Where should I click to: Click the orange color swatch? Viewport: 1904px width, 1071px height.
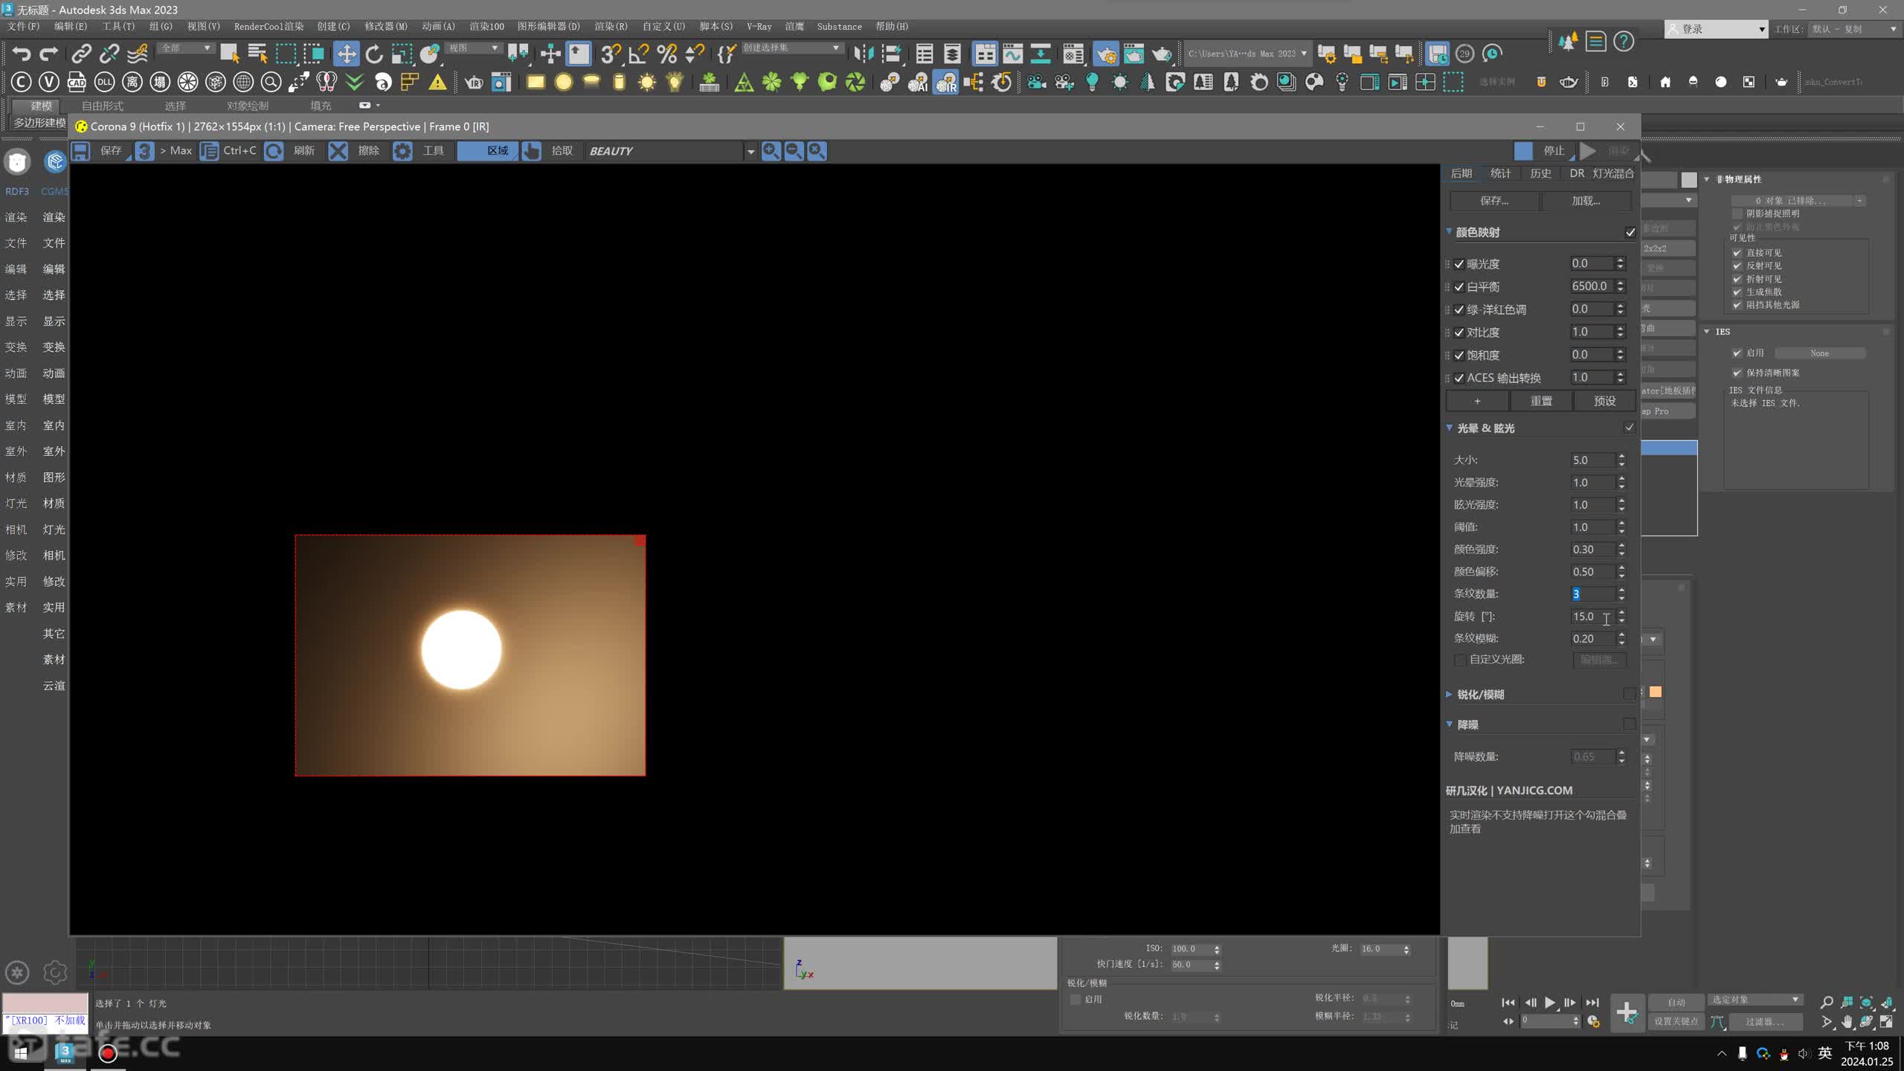click(x=1656, y=692)
